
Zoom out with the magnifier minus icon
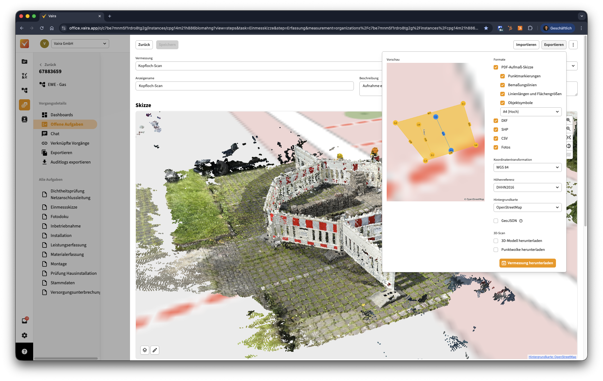pos(568,129)
